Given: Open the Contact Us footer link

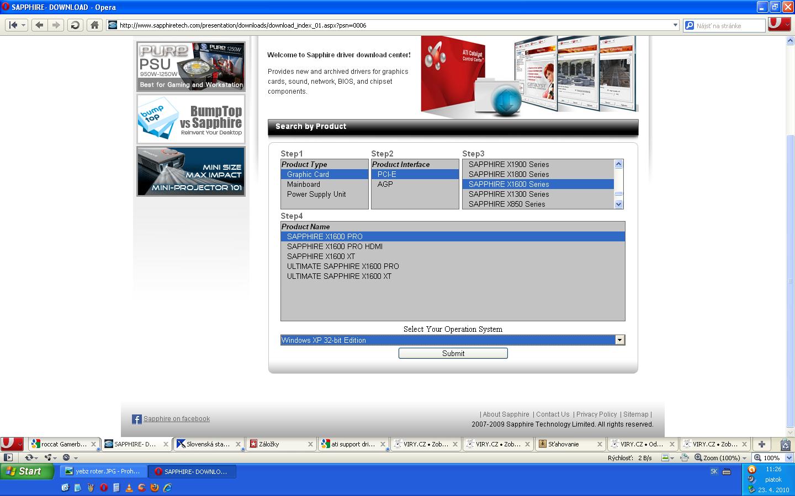Looking at the screenshot, I should click(552, 414).
